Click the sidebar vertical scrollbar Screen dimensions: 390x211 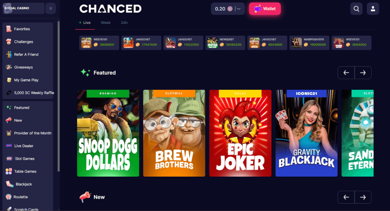coord(58,96)
